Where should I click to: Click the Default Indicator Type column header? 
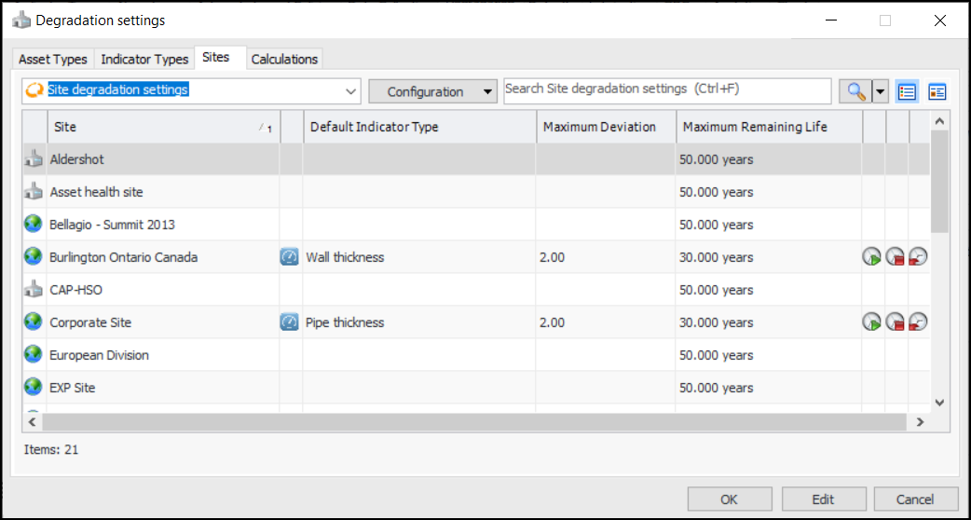[x=420, y=127]
